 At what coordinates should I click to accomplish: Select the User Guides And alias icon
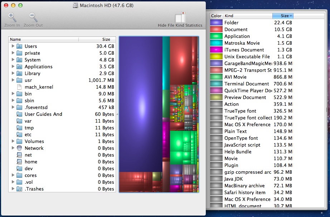pyautogui.click(x=19, y=114)
